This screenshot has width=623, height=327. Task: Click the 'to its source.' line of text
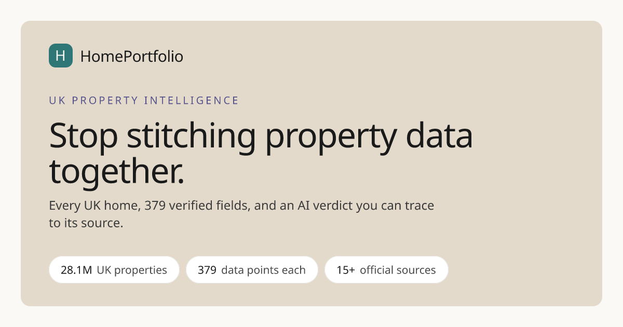(86, 224)
